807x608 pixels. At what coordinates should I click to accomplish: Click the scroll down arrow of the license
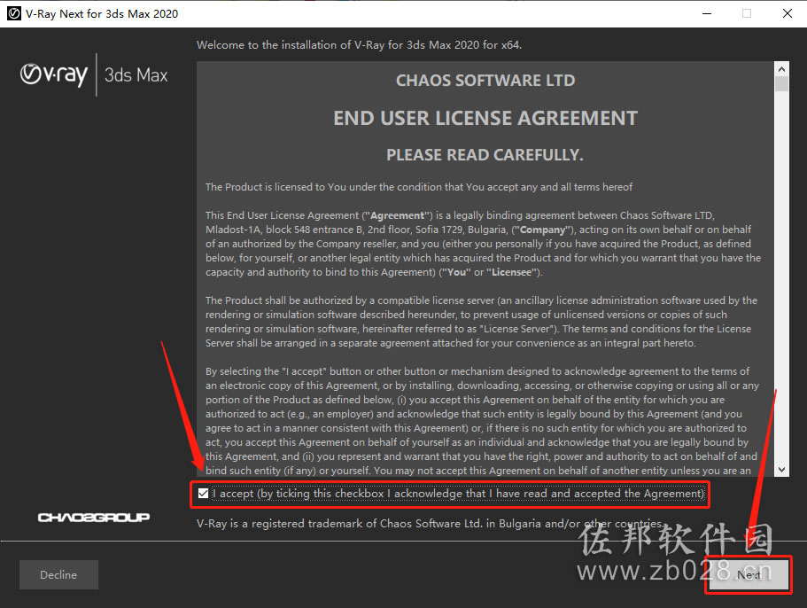782,470
